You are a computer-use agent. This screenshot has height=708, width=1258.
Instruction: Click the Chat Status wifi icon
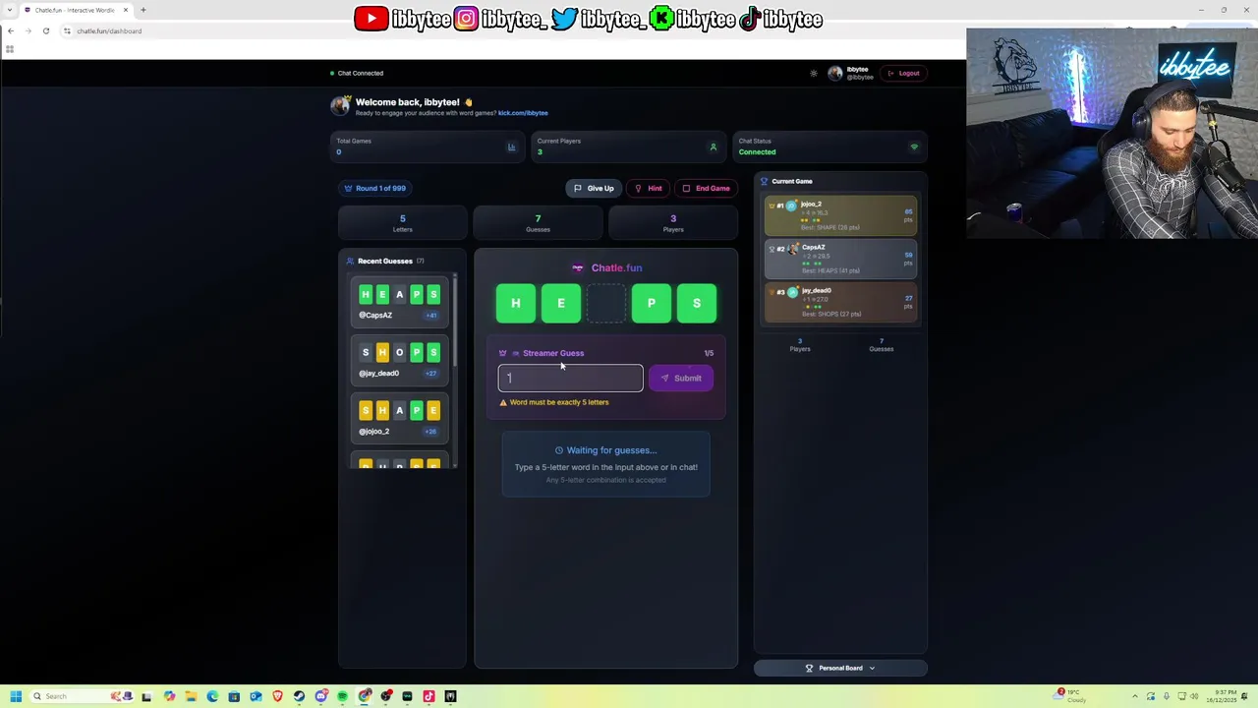coord(914,147)
